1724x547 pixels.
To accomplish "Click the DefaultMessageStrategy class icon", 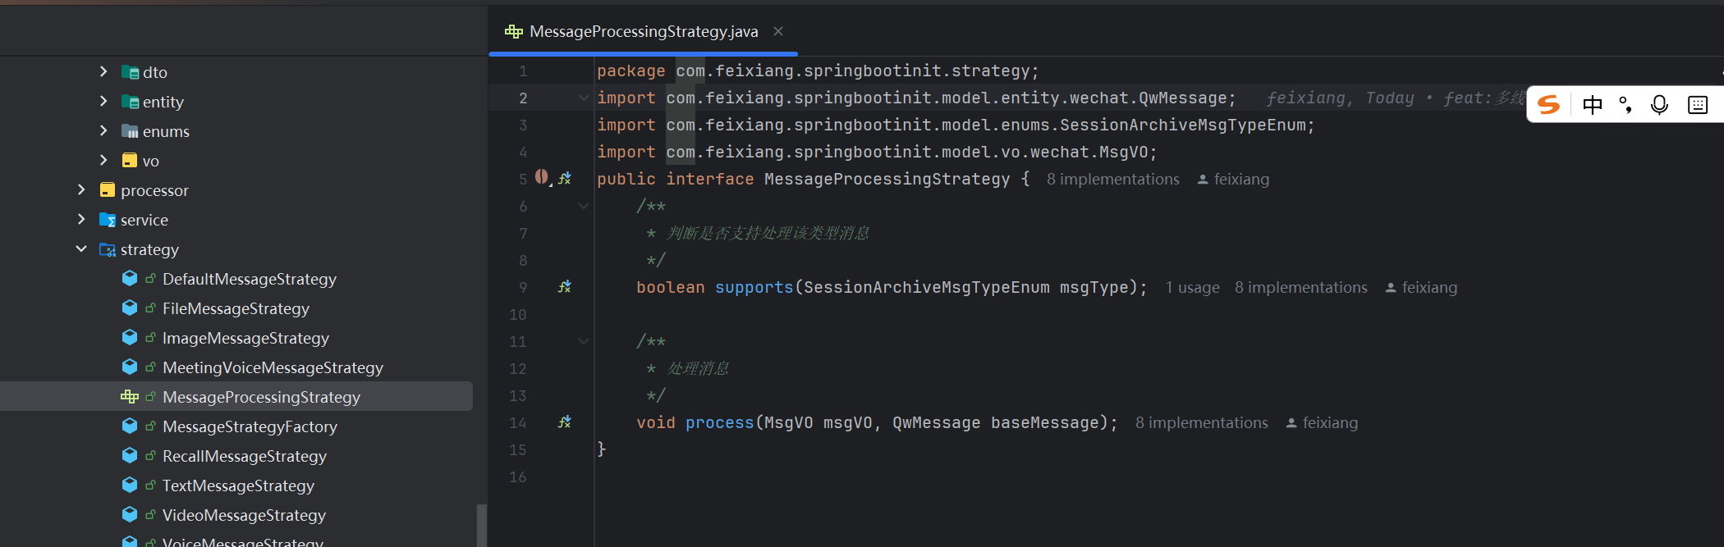I will pyautogui.click(x=130, y=279).
